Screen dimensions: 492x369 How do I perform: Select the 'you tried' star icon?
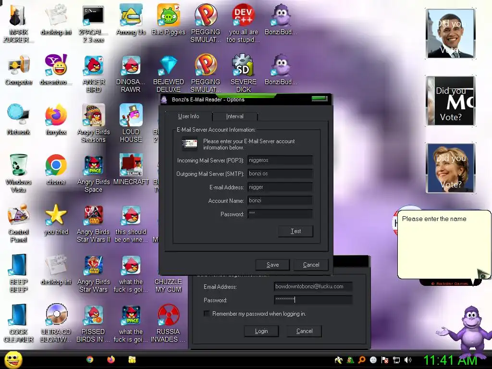tap(56, 220)
